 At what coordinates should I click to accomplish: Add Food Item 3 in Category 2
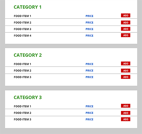click(x=126, y=77)
